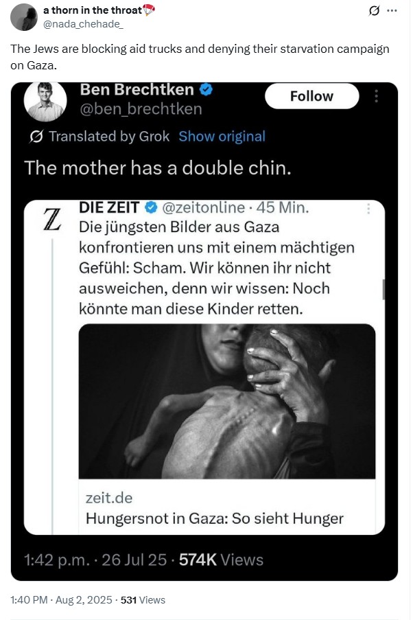Open the 'Hungersnot in Gaza' article headline
Viewport: 413px width, 620px height.
(215, 518)
